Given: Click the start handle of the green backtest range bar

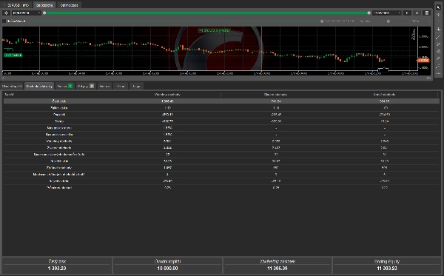Looking at the screenshot, I should point(44,13).
